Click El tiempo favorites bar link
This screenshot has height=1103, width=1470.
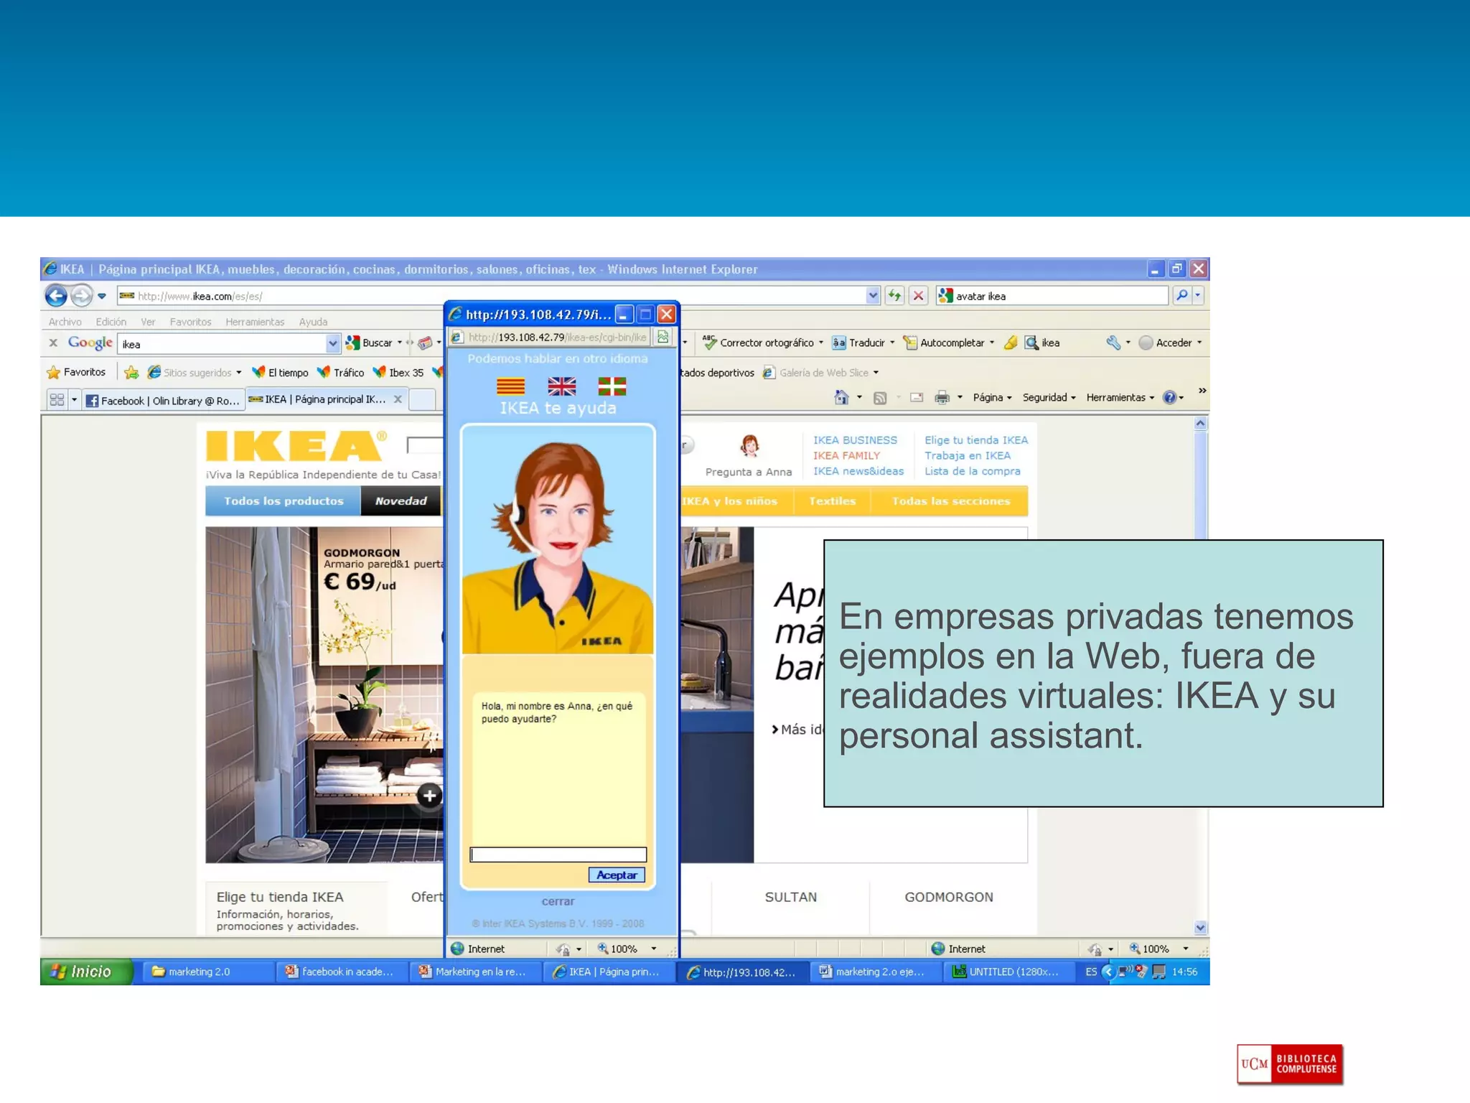pos(281,373)
